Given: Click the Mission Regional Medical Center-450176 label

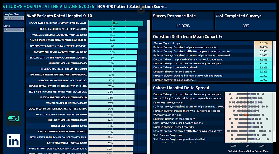Looking at the screenshot, I should (63, 97).
